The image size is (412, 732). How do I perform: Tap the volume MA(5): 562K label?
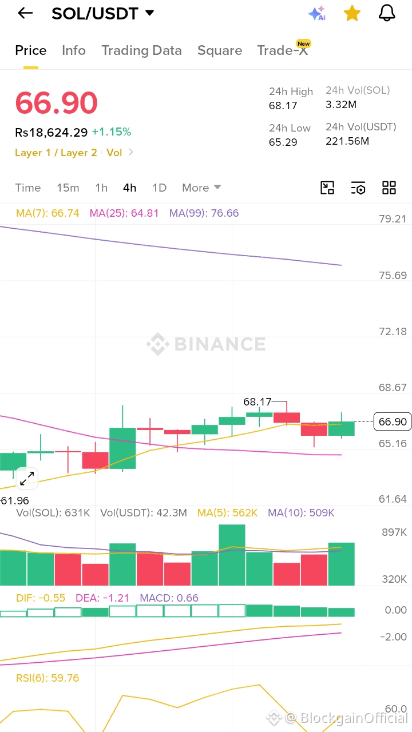pyautogui.click(x=228, y=513)
